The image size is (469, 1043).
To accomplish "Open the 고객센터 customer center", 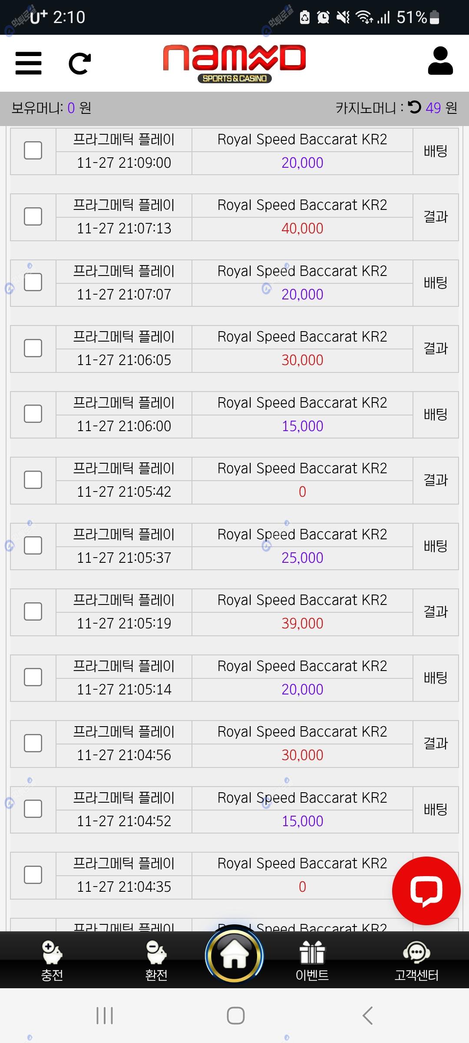I will click(x=416, y=961).
